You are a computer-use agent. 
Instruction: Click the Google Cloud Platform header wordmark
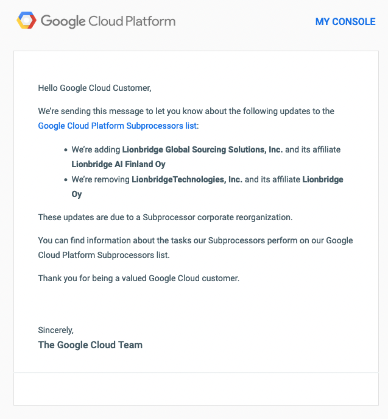coord(108,21)
